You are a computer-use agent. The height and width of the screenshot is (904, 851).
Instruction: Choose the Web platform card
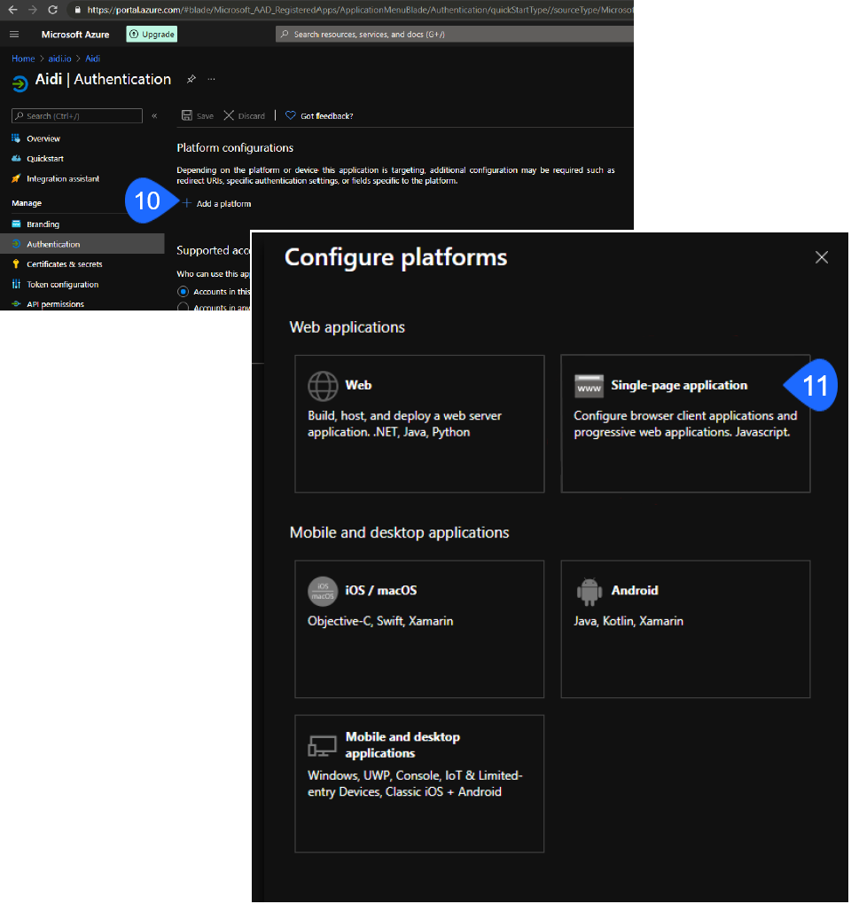click(419, 424)
